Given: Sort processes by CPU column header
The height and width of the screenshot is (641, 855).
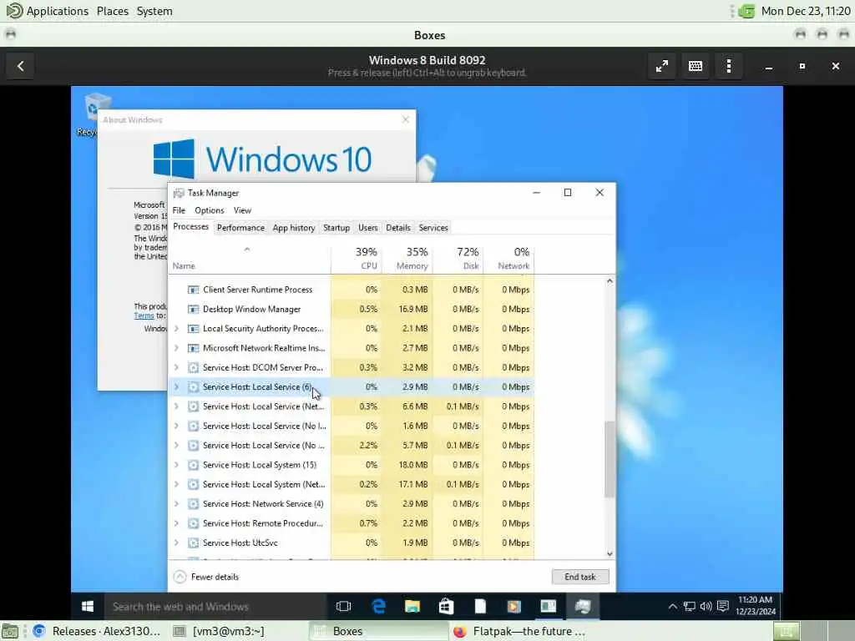Looking at the screenshot, I should (x=356, y=259).
